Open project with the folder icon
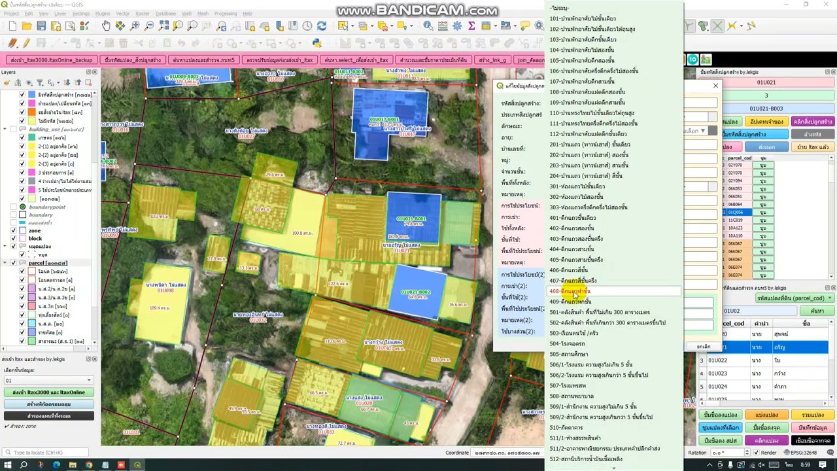This screenshot has width=837, height=471. coord(27,26)
